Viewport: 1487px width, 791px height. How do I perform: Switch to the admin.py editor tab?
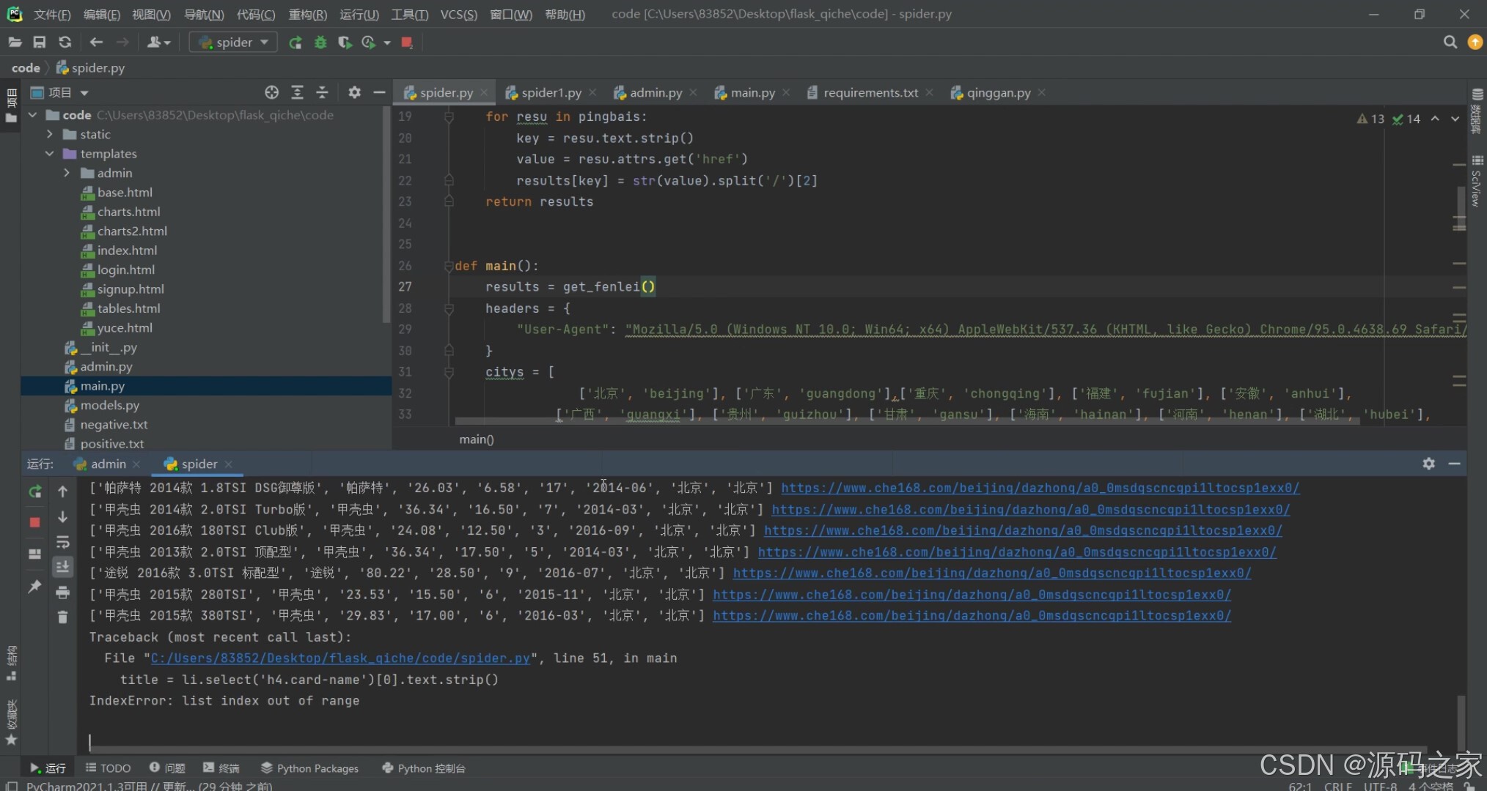point(655,92)
